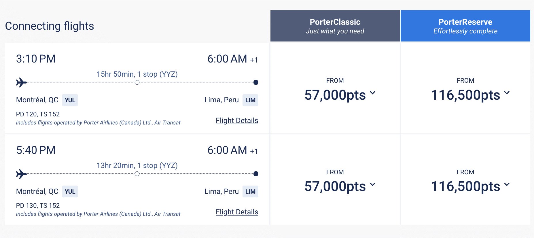Open Flight Details for PD 120 flight
This screenshot has width=534, height=238.
click(237, 120)
